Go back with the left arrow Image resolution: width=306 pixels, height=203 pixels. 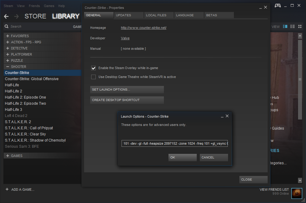[6, 16]
